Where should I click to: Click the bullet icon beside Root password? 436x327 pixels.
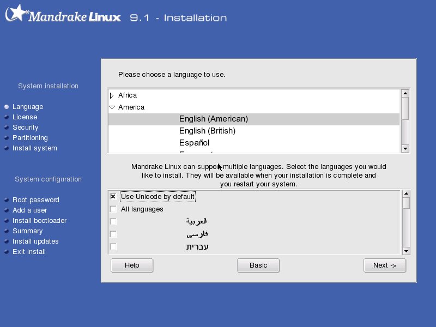pyautogui.click(x=7, y=200)
